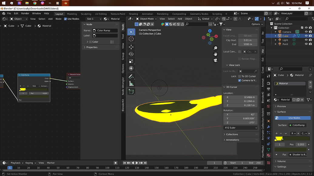Click the red X axis gizmo ball
This screenshot has height=176, width=314.
click(x=216, y=36)
